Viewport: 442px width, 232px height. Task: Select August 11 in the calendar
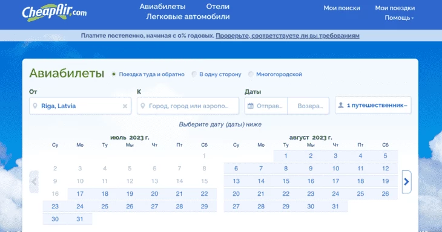pyautogui.click(x=360, y=169)
